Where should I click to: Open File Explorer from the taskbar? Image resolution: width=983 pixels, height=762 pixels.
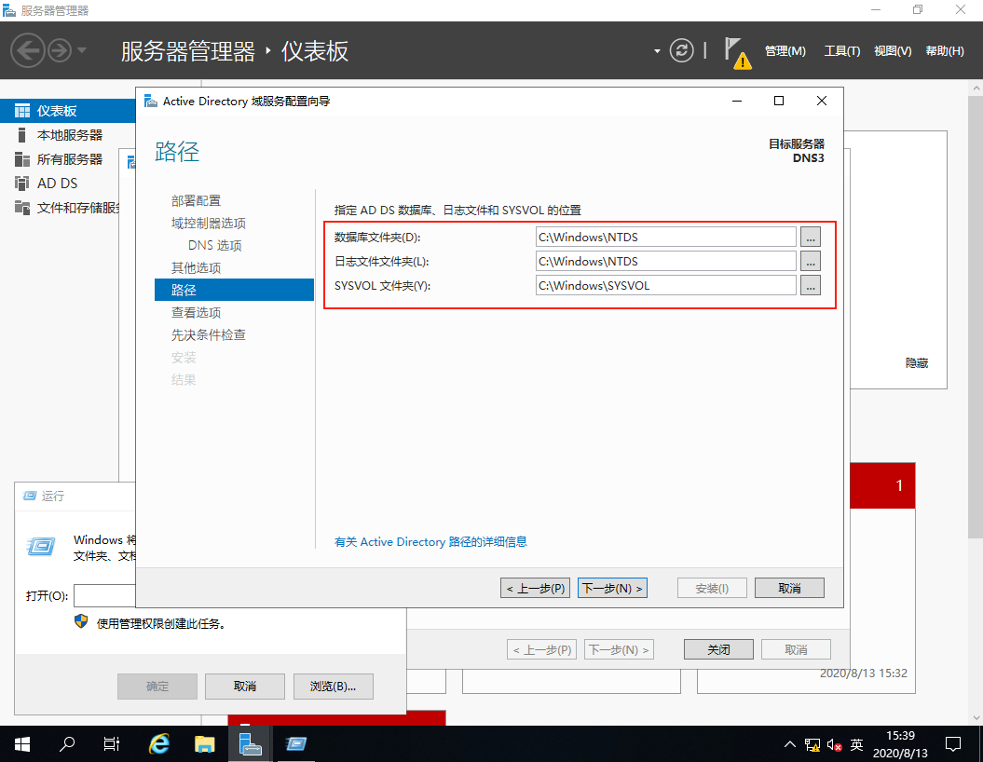click(204, 743)
